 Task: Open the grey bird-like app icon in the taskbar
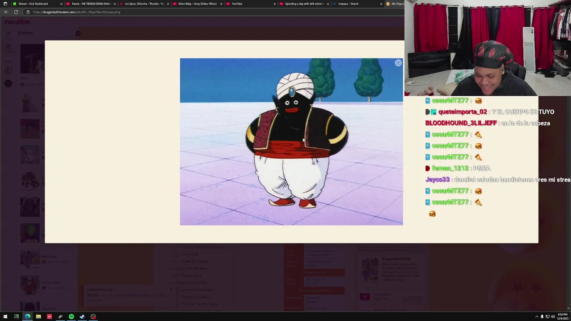point(60,317)
